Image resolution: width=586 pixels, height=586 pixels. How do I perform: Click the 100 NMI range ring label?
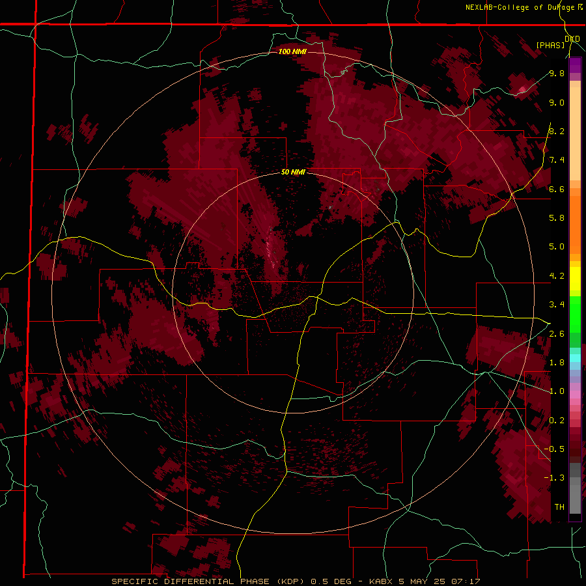click(292, 51)
